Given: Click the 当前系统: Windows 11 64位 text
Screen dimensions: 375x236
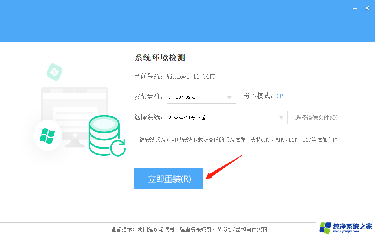Looking at the screenshot, I should (x=174, y=76).
